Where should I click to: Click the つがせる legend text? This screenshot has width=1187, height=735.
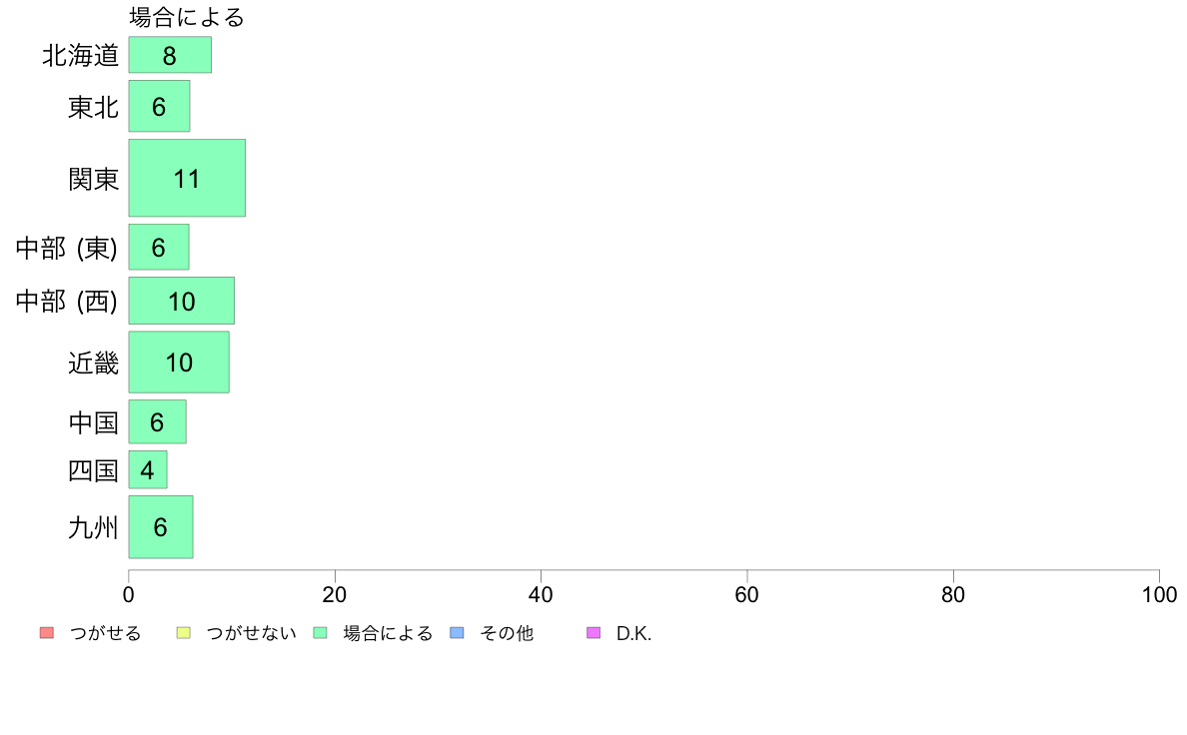pyautogui.click(x=105, y=633)
